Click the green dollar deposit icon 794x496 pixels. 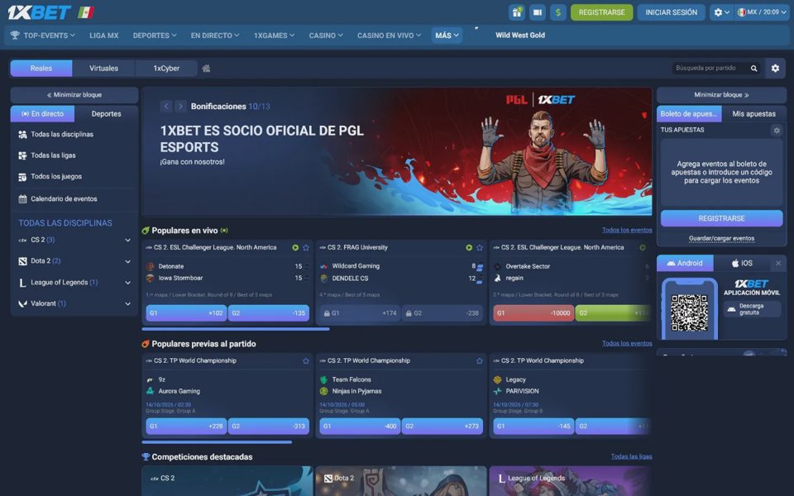[x=558, y=12]
